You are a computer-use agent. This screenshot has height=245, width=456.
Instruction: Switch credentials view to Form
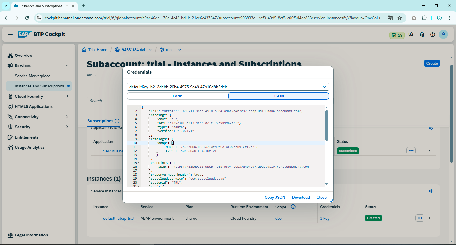178,96
